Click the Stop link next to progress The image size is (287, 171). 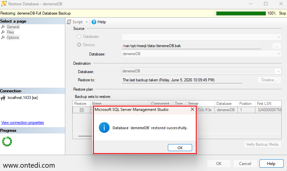click(282, 13)
